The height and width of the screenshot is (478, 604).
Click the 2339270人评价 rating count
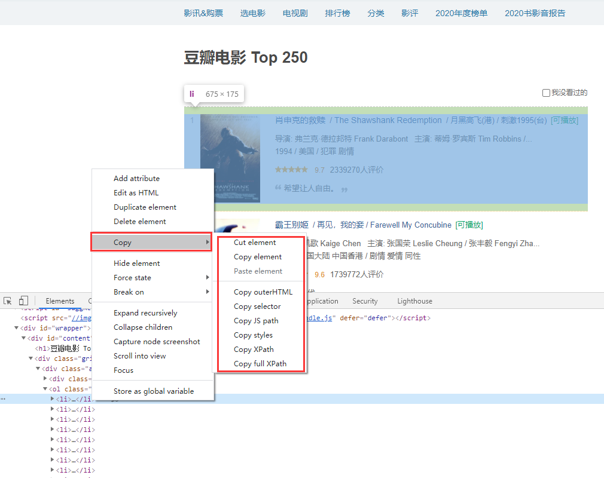[x=356, y=170]
